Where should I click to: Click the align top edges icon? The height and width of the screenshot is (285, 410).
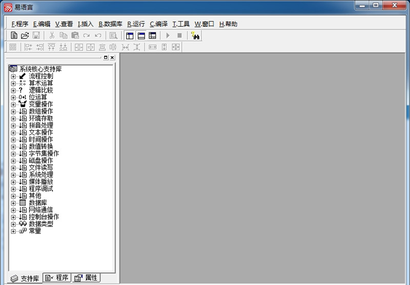tap(51, 47)
